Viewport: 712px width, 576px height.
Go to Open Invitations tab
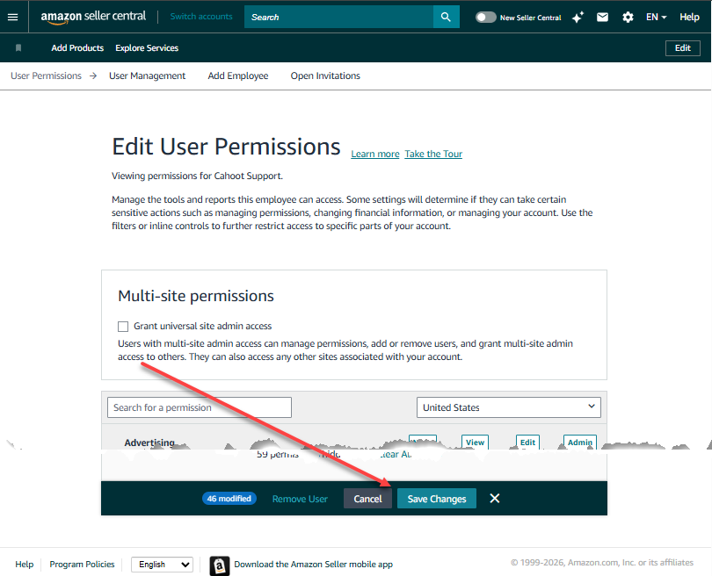325,76
